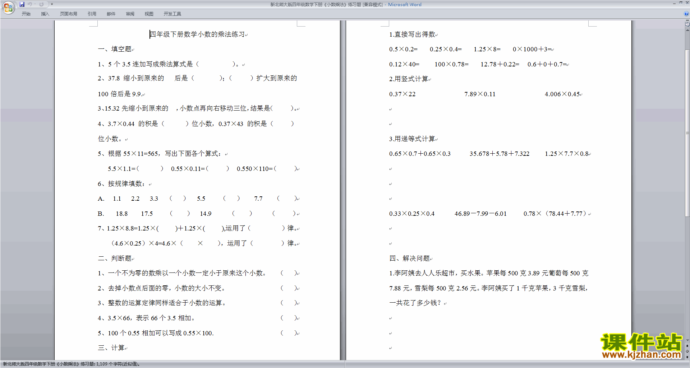690x368 pixels.
Task: Click the vertical scrollbar thumb
Action: tap(687, 133)
